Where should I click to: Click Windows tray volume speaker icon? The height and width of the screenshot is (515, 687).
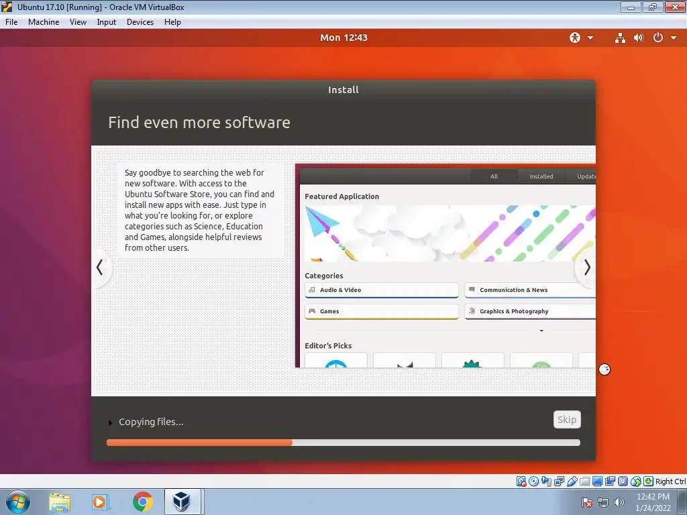coord(619,502)
